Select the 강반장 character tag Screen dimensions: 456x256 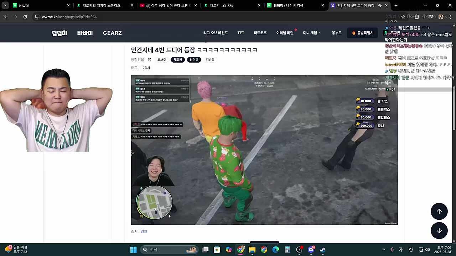click(210, 60)
